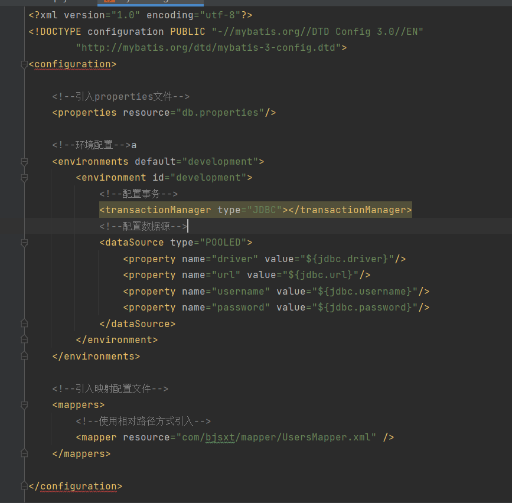Click the comment 引入properties文件

tap(121, 97)
